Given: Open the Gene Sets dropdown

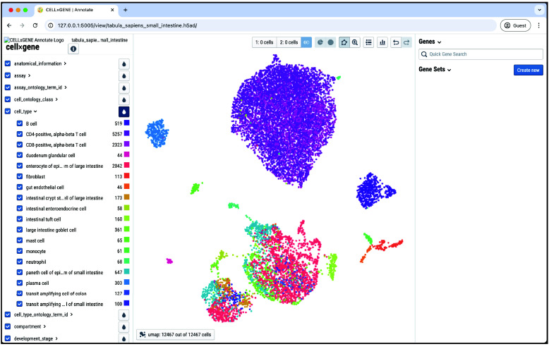Looking at the screenshot, I should point(435,70).
